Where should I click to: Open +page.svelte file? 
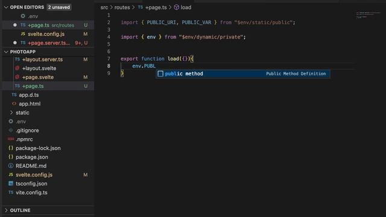(x=37, y=77)
